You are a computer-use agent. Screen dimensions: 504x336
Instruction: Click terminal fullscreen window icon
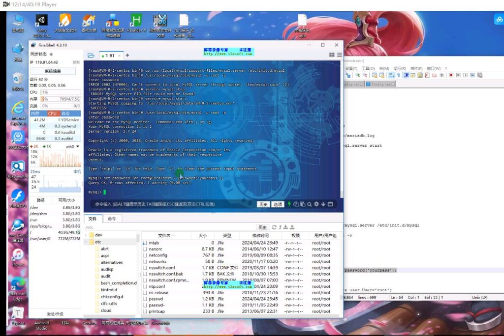[331, 204]
